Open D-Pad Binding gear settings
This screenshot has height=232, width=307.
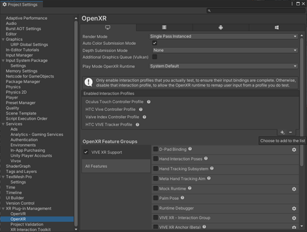294,150
